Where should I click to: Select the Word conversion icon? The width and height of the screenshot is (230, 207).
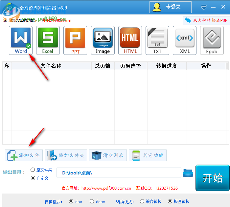[x=21, y=40]
